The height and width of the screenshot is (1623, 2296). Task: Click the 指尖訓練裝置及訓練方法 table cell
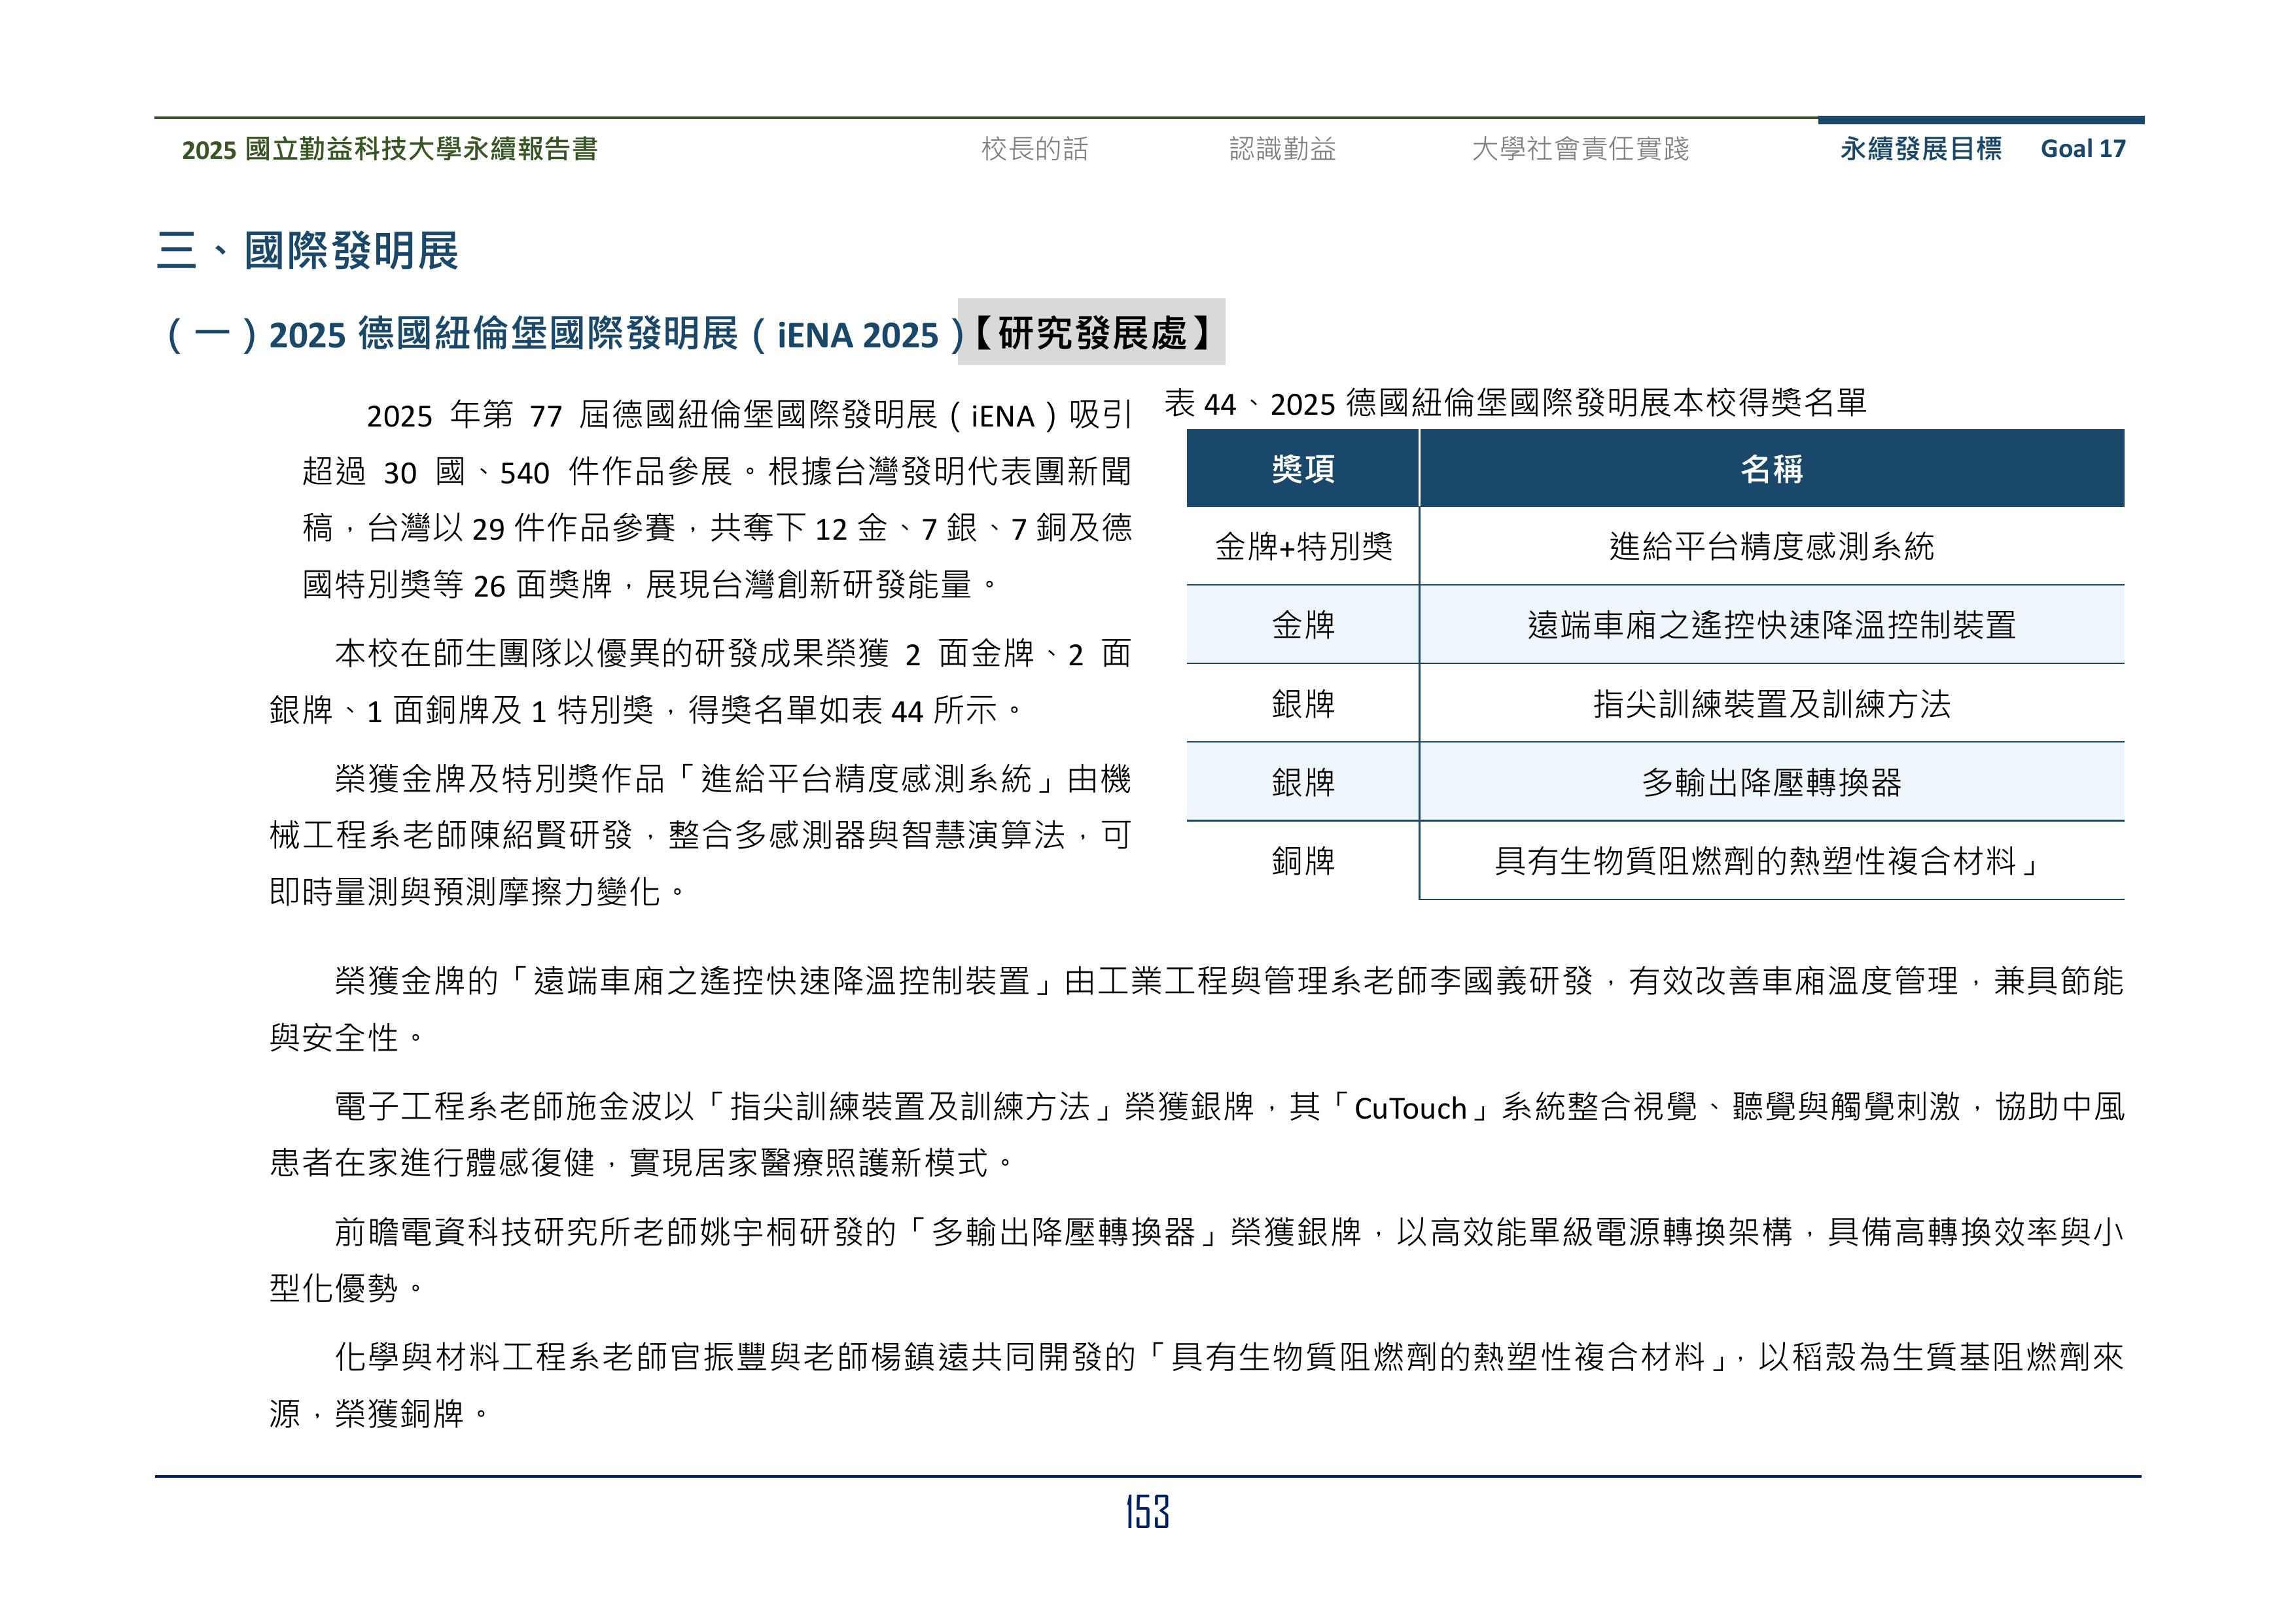pos(1771,704)
